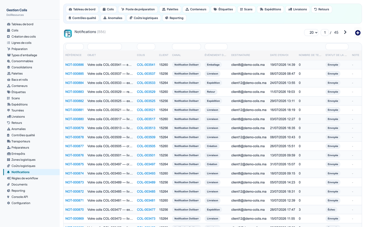
Task: Click the Tableau de bord sidebar icon
Action: pyautogui.click(x=9, y=24)
